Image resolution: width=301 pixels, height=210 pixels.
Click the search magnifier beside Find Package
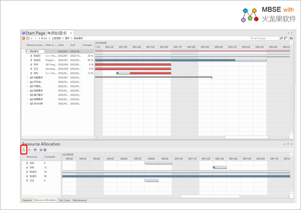click(x=281, y=38)
